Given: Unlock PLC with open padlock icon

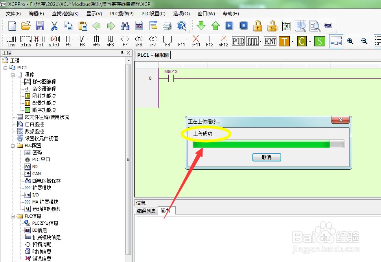Looking at the screenshot, I should click(272, 26).
